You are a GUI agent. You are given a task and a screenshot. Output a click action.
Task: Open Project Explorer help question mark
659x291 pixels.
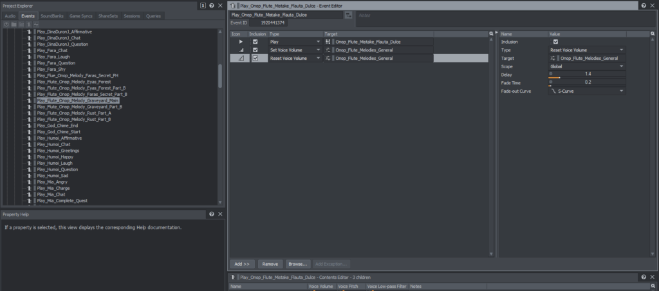(212, 5)
